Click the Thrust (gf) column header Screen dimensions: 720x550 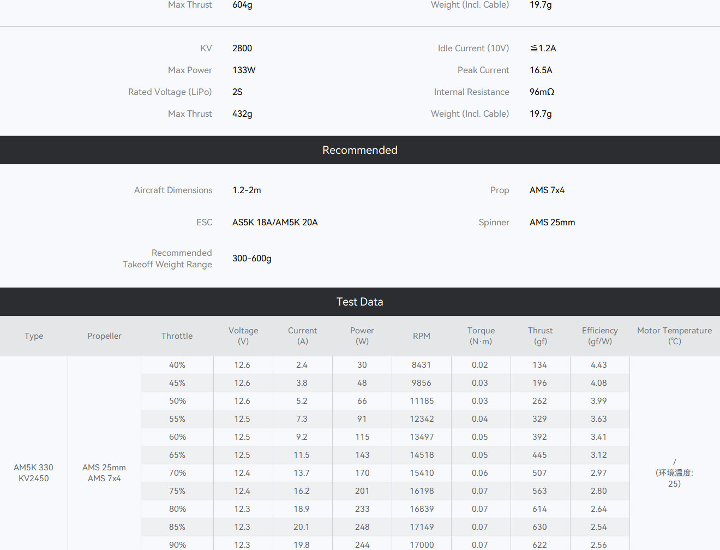pyautogui.click(x=541, y=336)
